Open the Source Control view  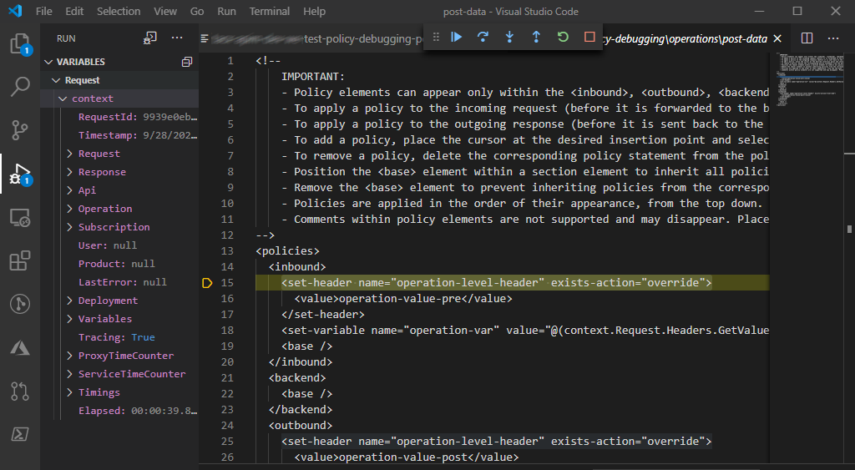click(20, 129)
